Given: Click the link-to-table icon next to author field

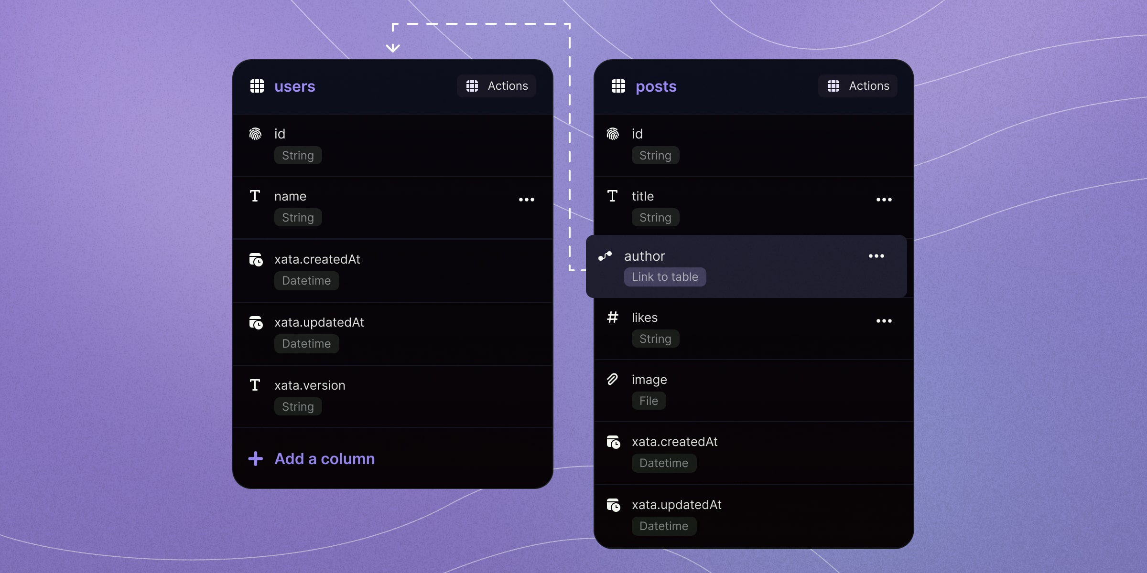Looking at the screenshot, I should (x=606, y=255).
